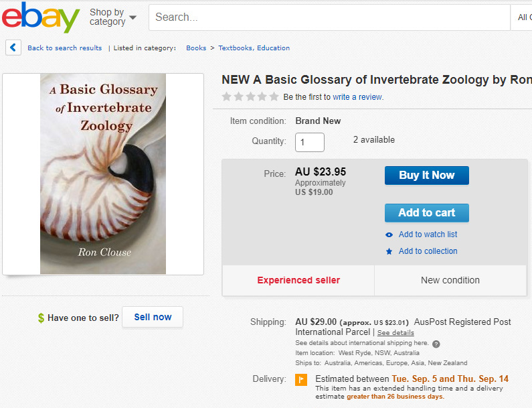
Task: Open shipping See details link
Action: coord(395,333)
